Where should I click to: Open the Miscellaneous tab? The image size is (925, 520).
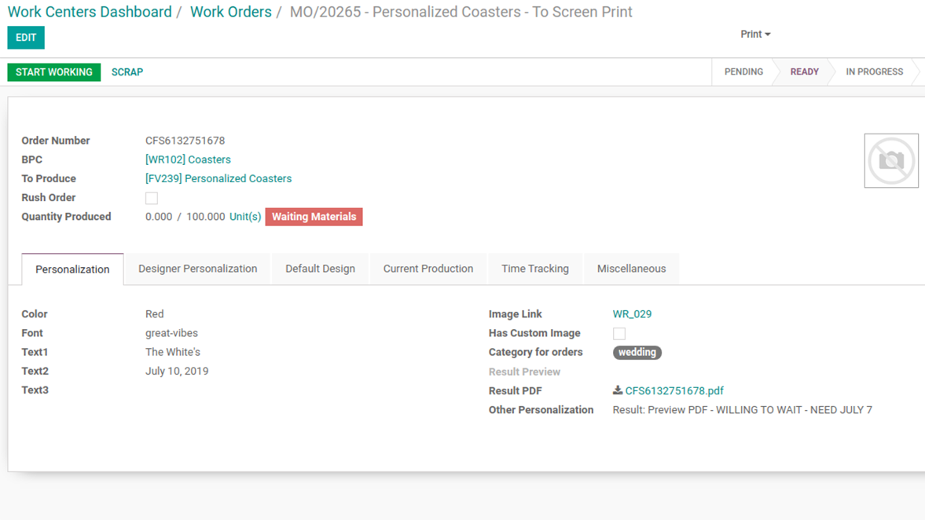tap(631, 269)
